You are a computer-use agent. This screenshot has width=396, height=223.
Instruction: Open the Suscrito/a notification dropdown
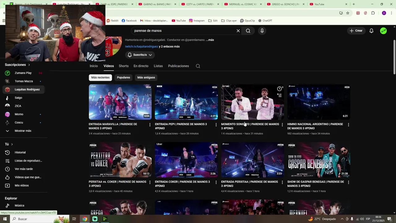pos(140,55)
